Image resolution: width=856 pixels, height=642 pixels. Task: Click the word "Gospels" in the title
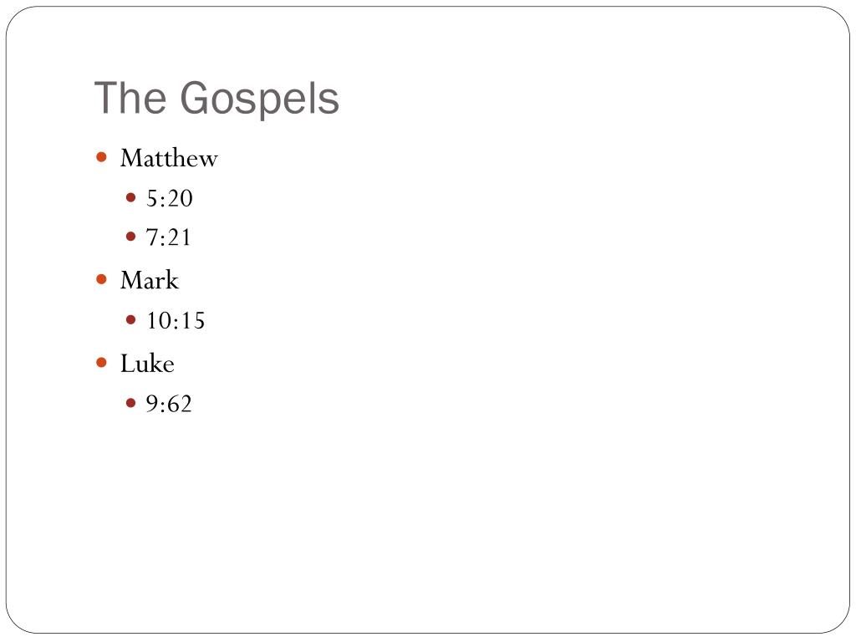tap(259, 100)
